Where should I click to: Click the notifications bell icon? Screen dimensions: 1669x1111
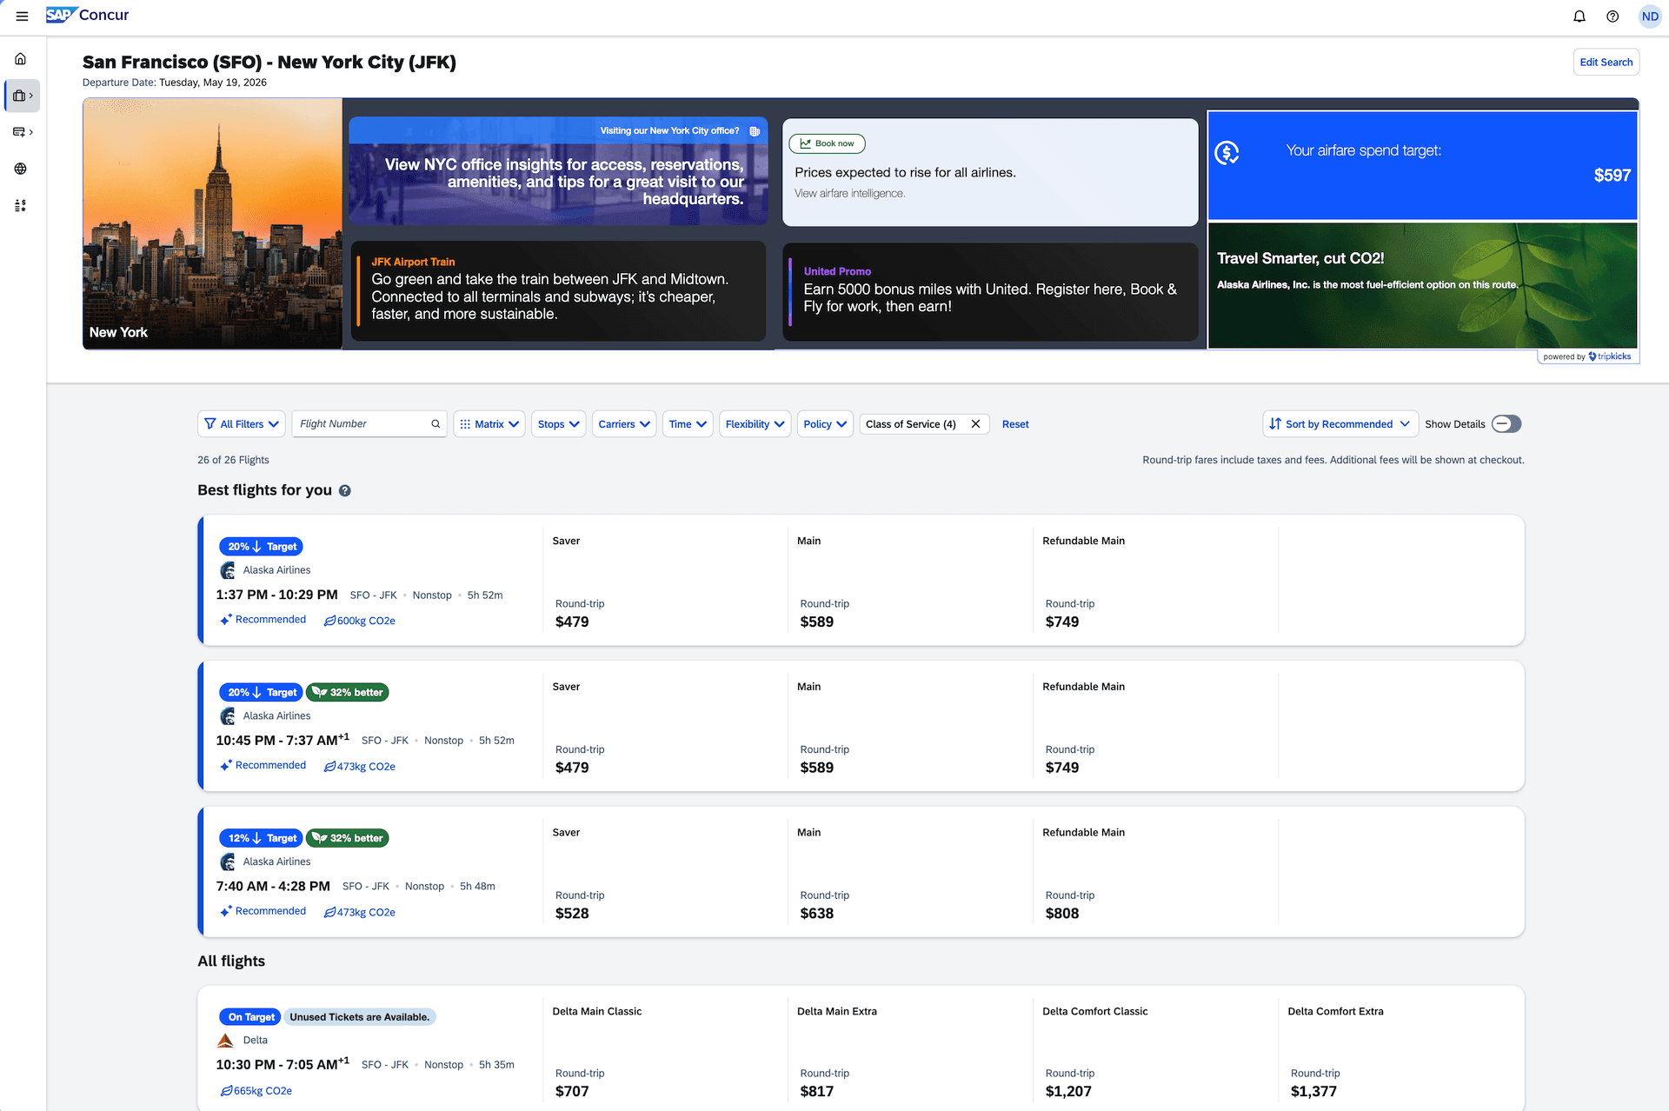[1579, 16]
